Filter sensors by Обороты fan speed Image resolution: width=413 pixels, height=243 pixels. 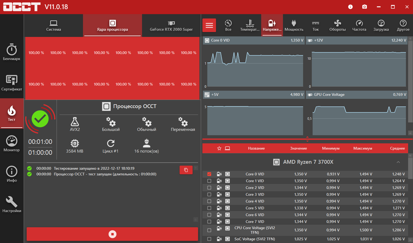click(338, 25)
